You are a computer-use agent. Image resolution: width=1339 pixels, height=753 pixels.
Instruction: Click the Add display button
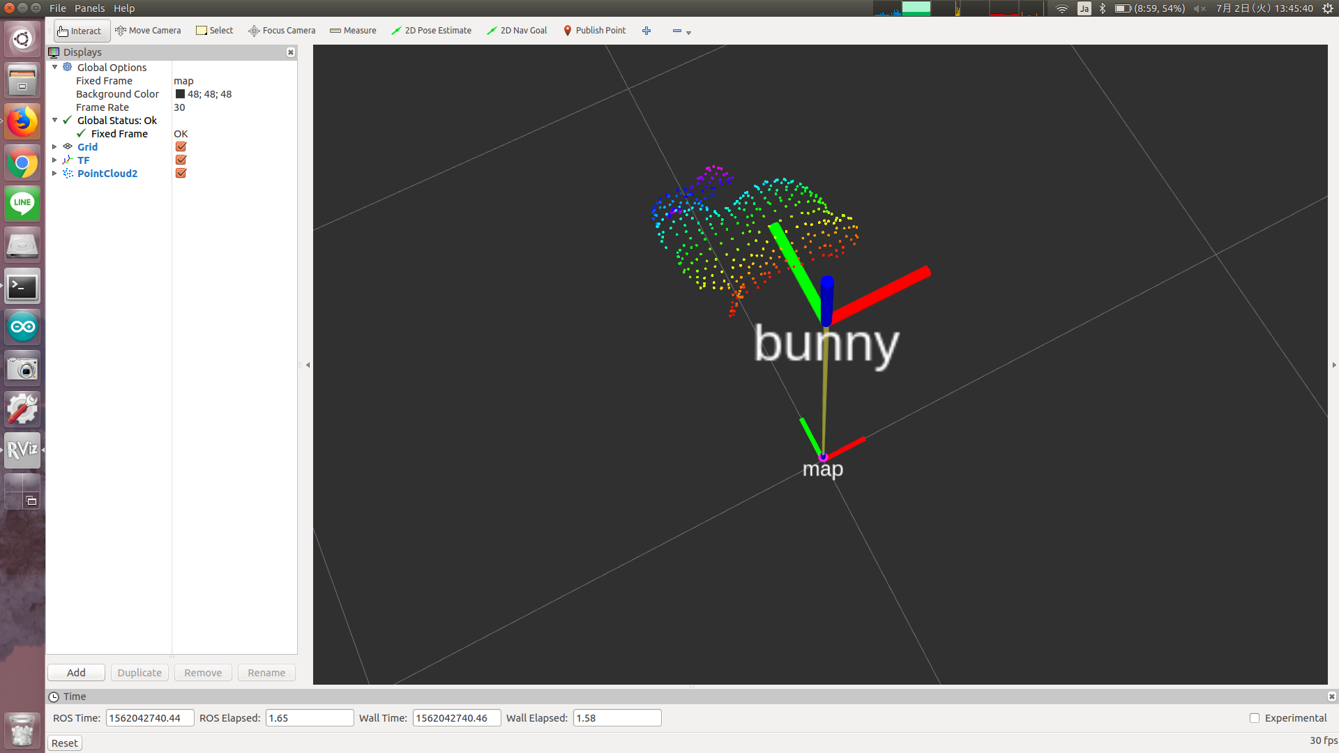[x=76, y=673]
